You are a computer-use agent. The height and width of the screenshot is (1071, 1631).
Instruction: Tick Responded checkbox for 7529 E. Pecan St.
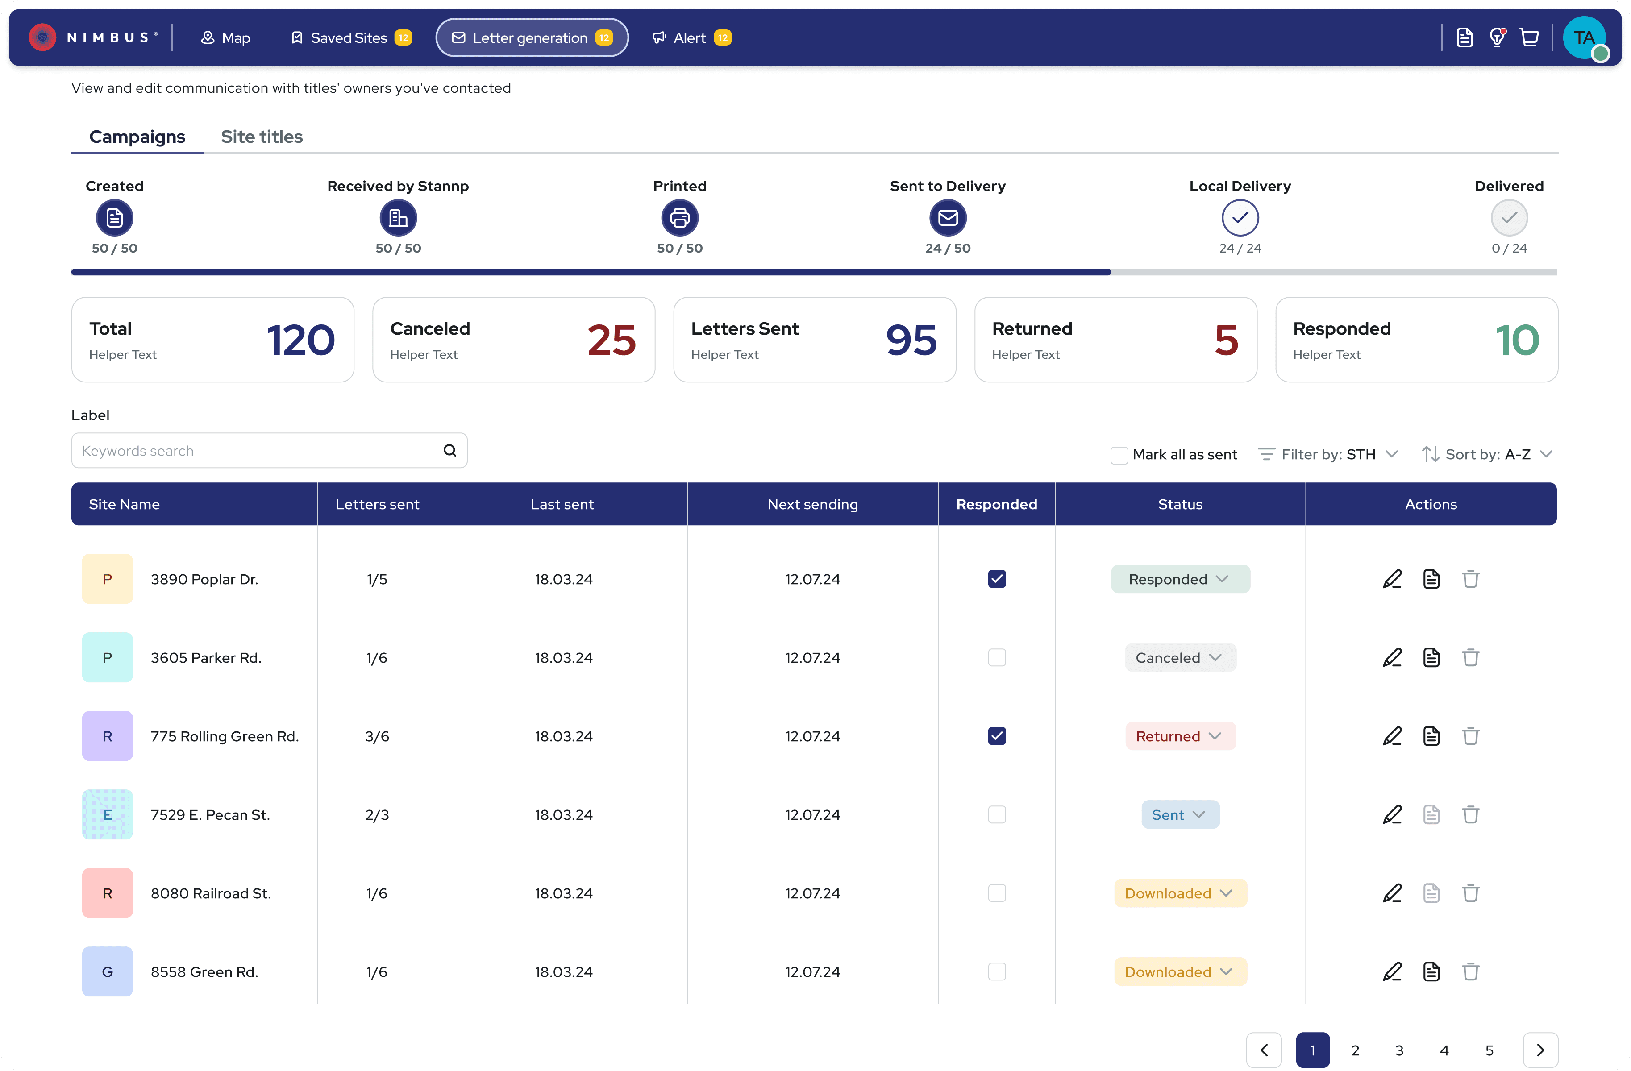coord(996,815)
